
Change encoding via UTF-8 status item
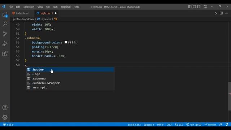(160, 125)
